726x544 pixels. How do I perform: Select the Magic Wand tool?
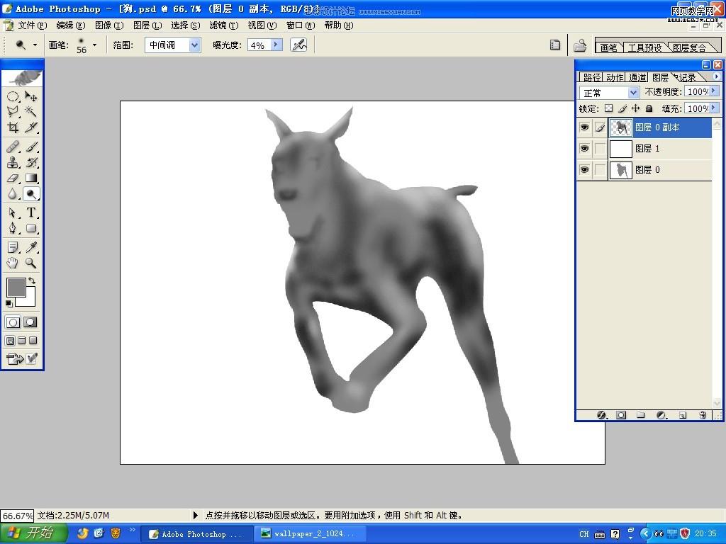point(31,111)
